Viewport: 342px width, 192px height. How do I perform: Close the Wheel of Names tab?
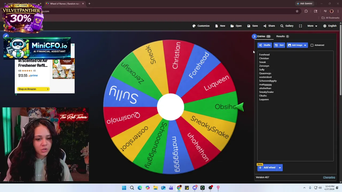click(83, 4)
